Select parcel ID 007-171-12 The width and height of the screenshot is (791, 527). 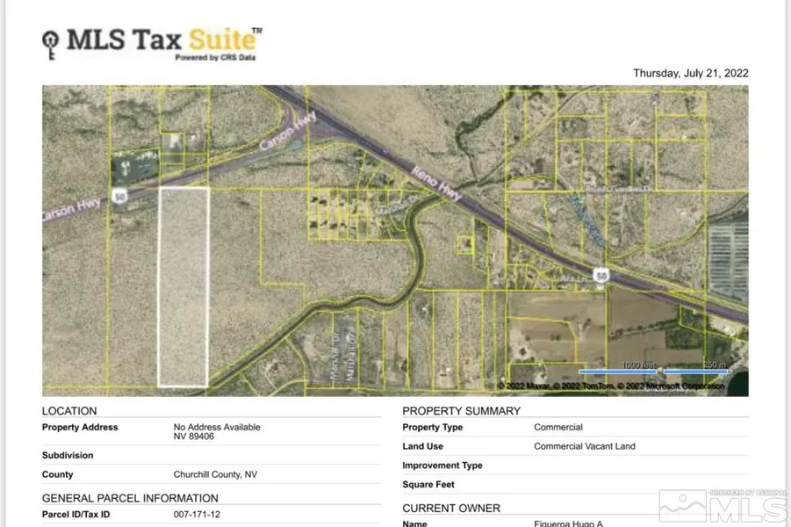click(x=197, y=515)
